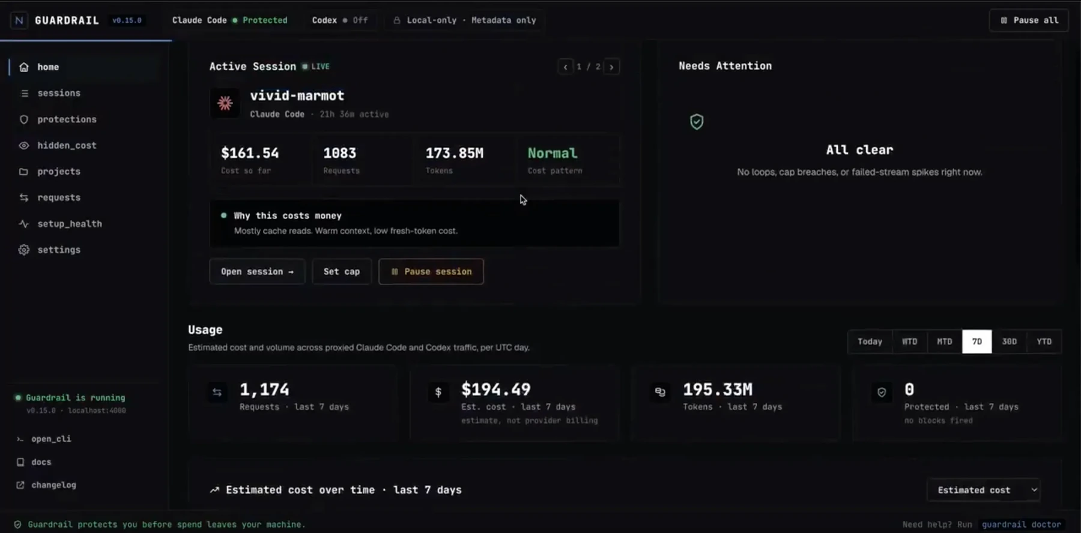Go to next active session chevron
Screen dimensions: 1081x533
(x=611, y=67)
